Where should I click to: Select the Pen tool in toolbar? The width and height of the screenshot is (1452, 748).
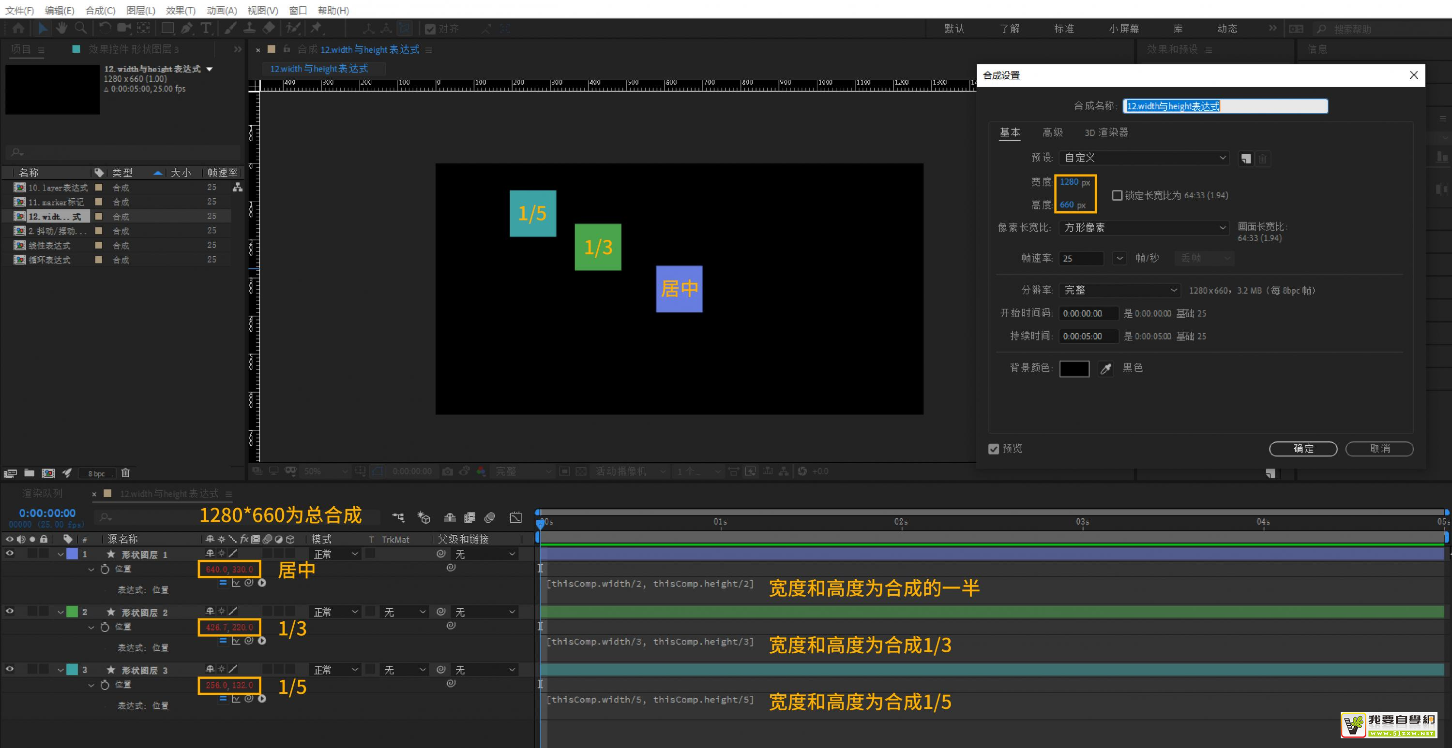186,28
